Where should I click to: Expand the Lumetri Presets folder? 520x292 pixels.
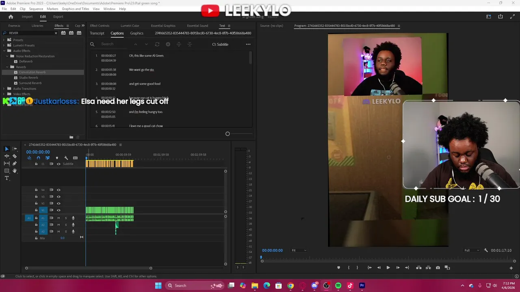(4, 45)
